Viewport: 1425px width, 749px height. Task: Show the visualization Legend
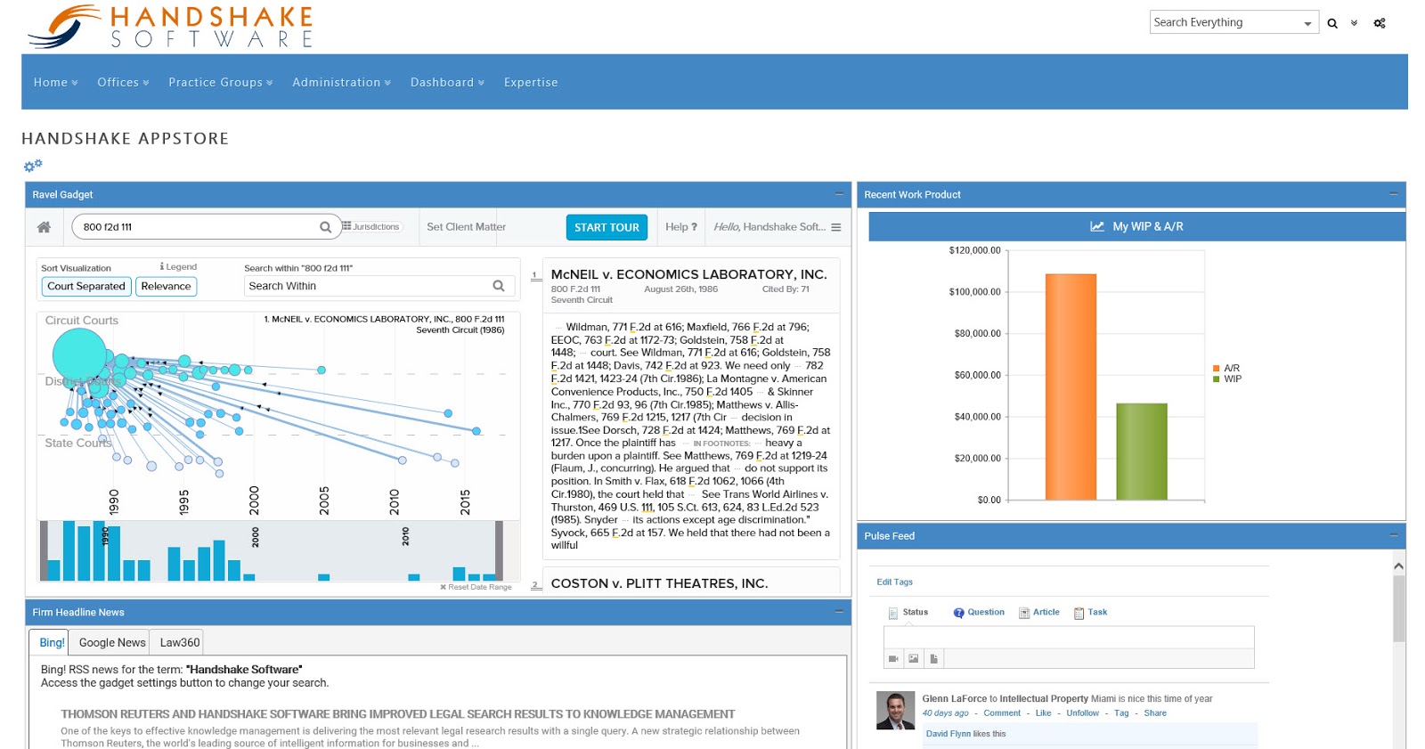click(178, 266)
